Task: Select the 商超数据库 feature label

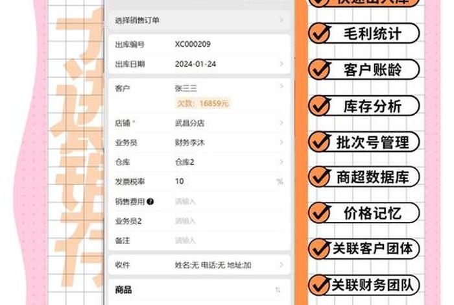Action: click(373, 177)
